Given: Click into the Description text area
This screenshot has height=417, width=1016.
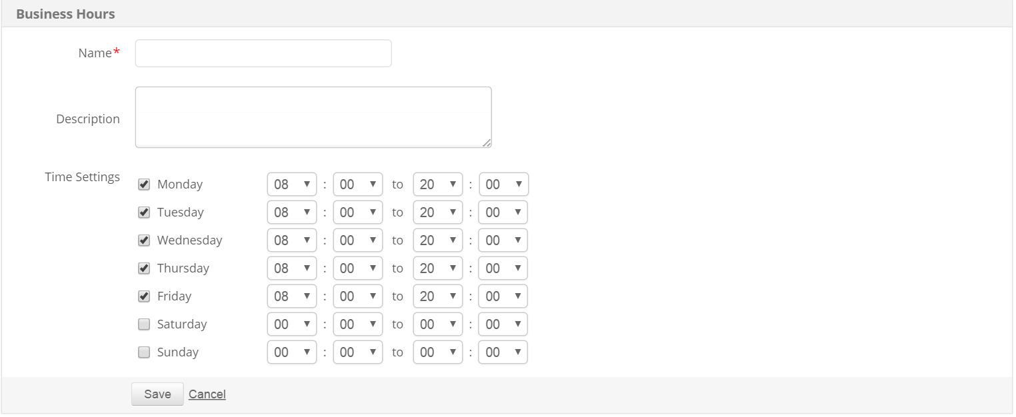Looking at the screenshot, I should (x=313, y=117).
